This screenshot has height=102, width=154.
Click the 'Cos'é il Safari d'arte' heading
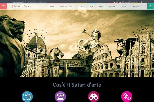77,85
